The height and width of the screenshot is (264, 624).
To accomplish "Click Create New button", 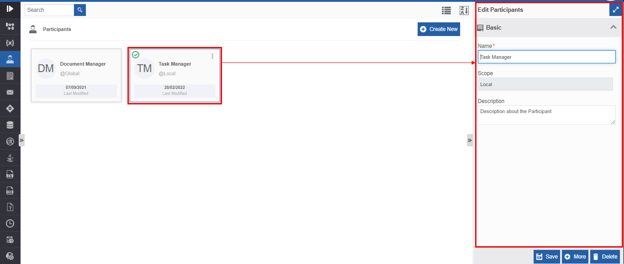I will [439, 29].
